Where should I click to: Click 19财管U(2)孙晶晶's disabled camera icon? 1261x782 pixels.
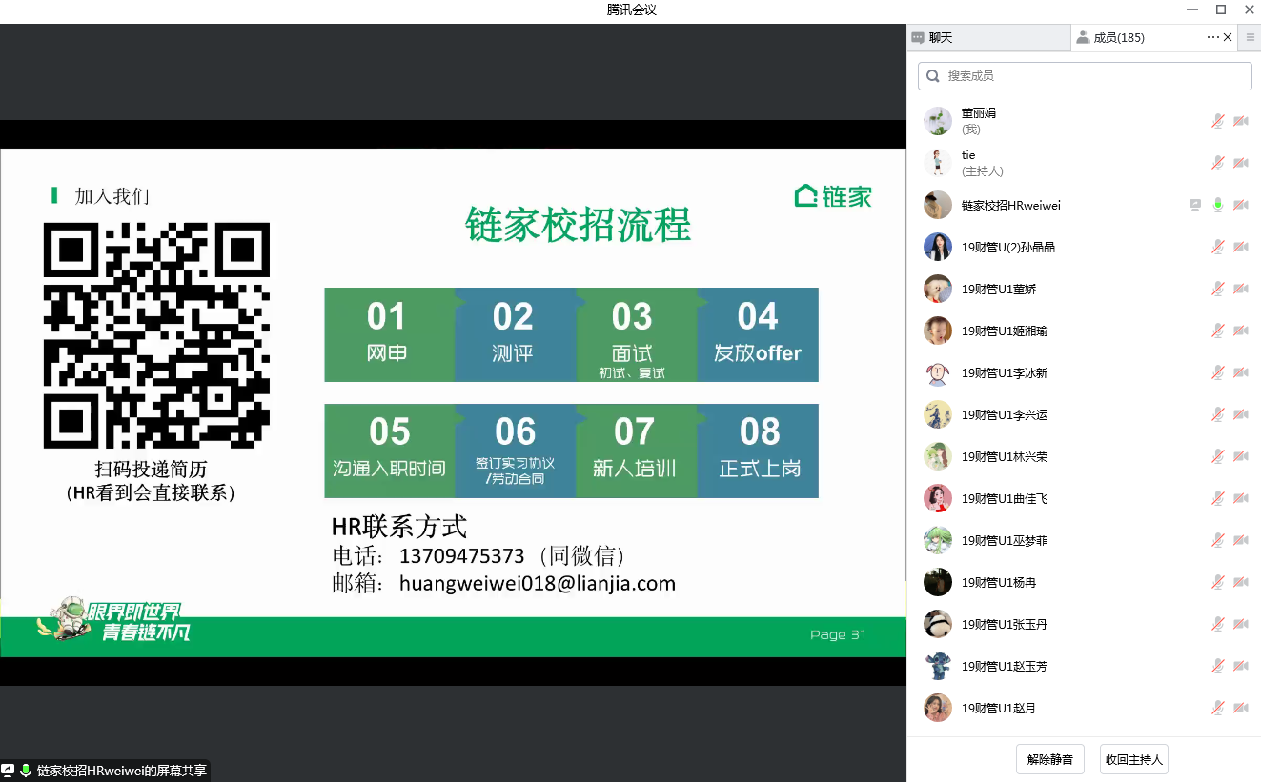[x=1241, y=247]
